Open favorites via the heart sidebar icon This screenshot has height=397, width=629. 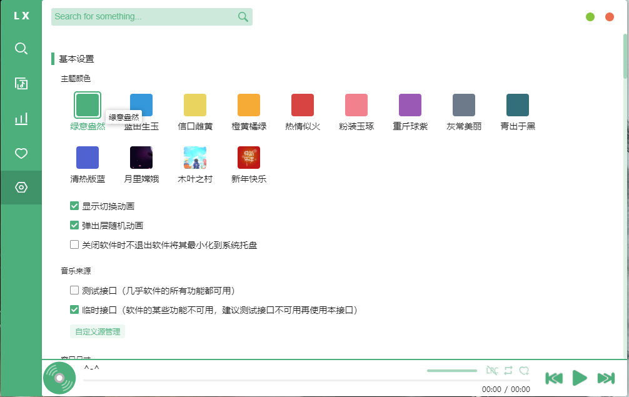pyautogui.click(x=21, y=153)
